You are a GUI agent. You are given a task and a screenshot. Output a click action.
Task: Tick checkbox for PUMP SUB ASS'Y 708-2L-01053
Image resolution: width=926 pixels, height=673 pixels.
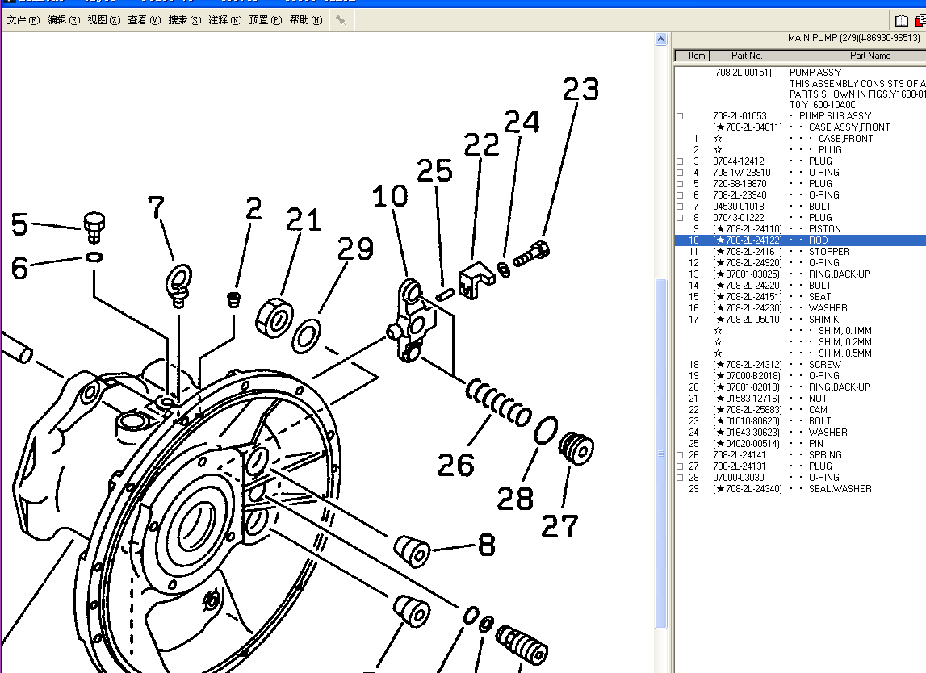pos(680,116)
